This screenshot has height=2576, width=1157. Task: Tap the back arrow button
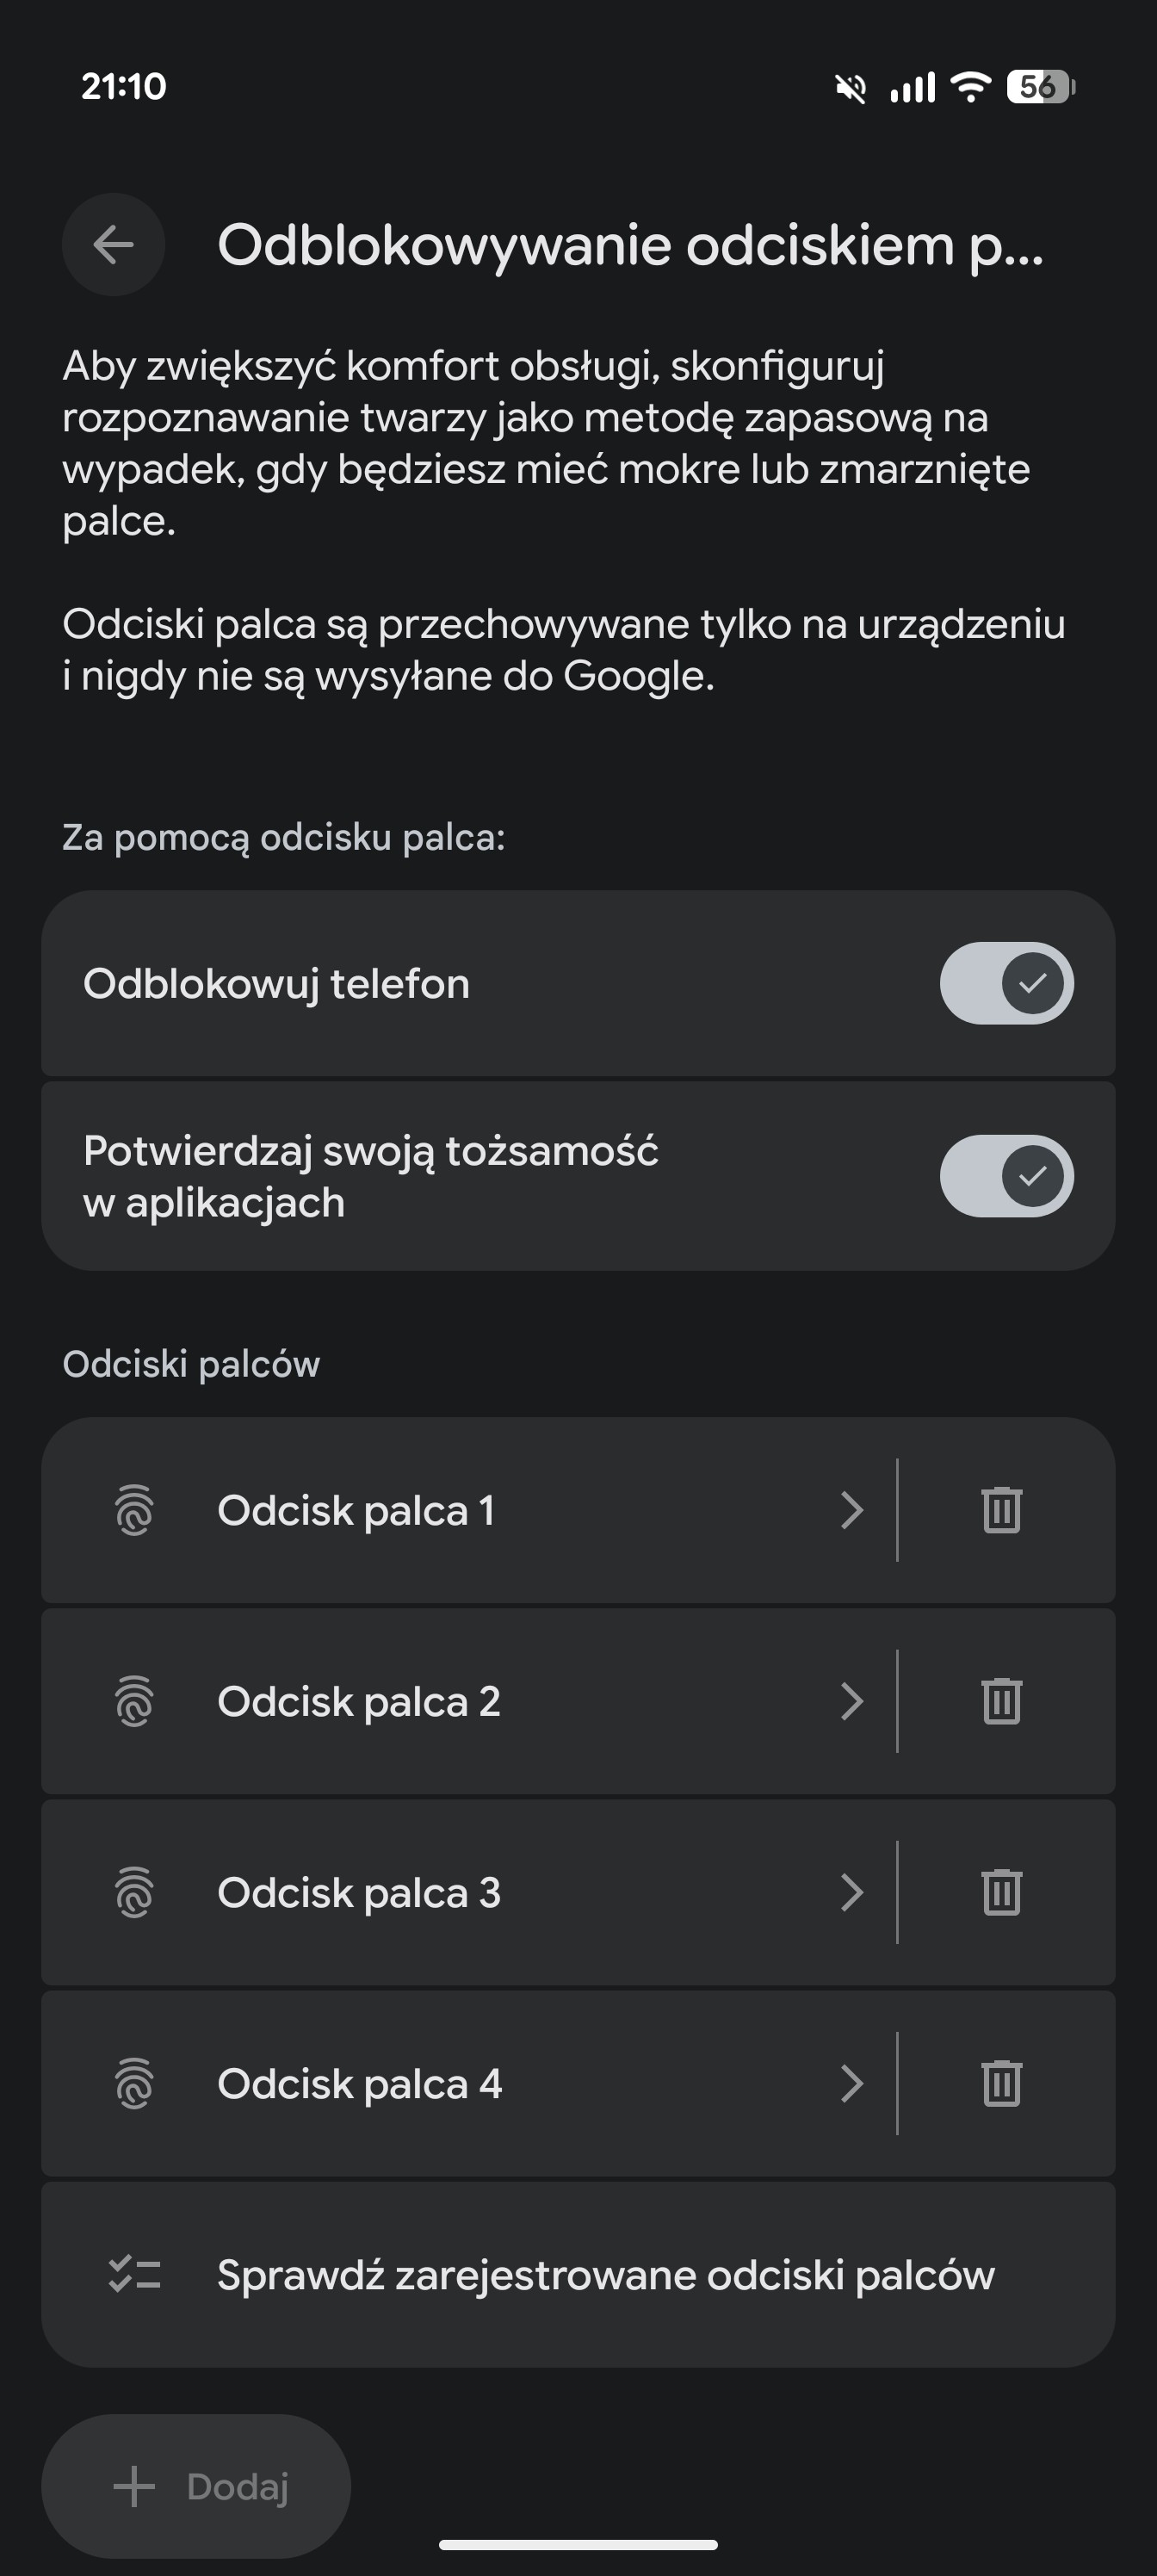click(x=113, y=244)
